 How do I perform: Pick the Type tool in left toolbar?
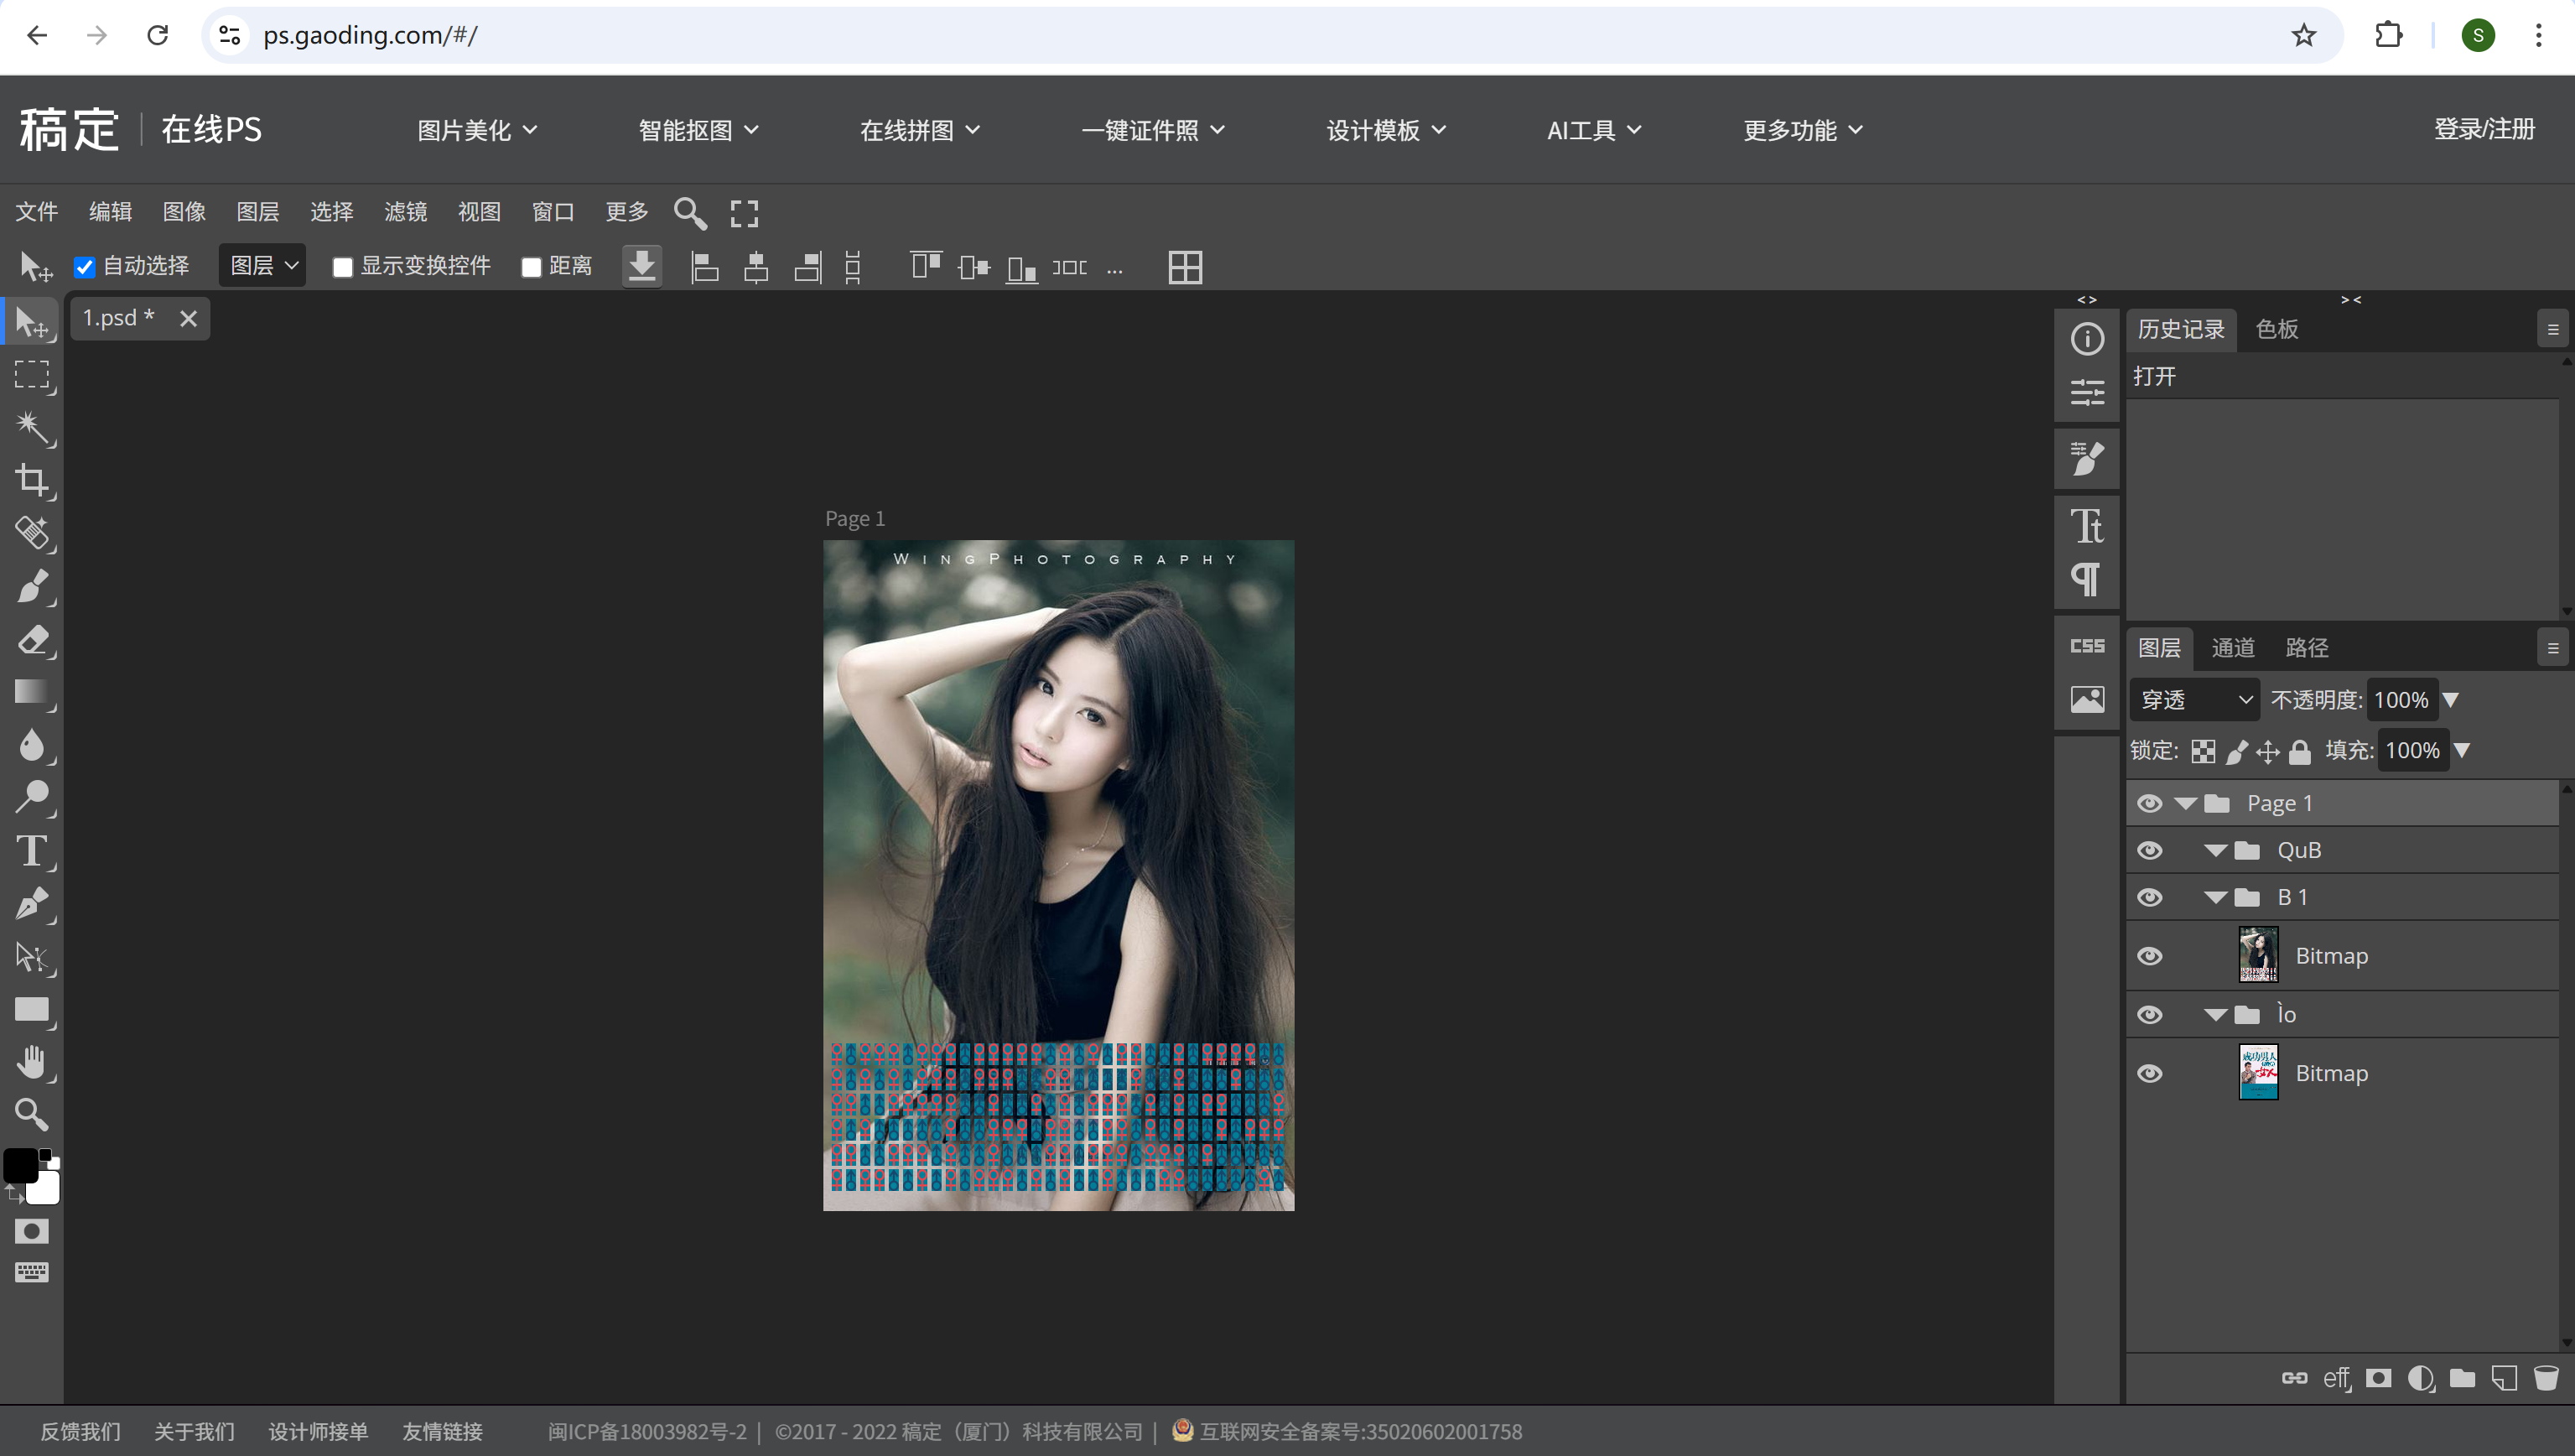click(x=32, y=851)
